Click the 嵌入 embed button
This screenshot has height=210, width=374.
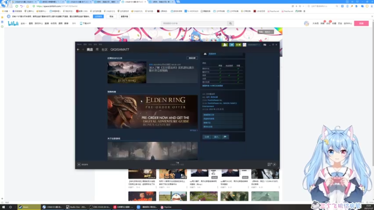point(216,137)
